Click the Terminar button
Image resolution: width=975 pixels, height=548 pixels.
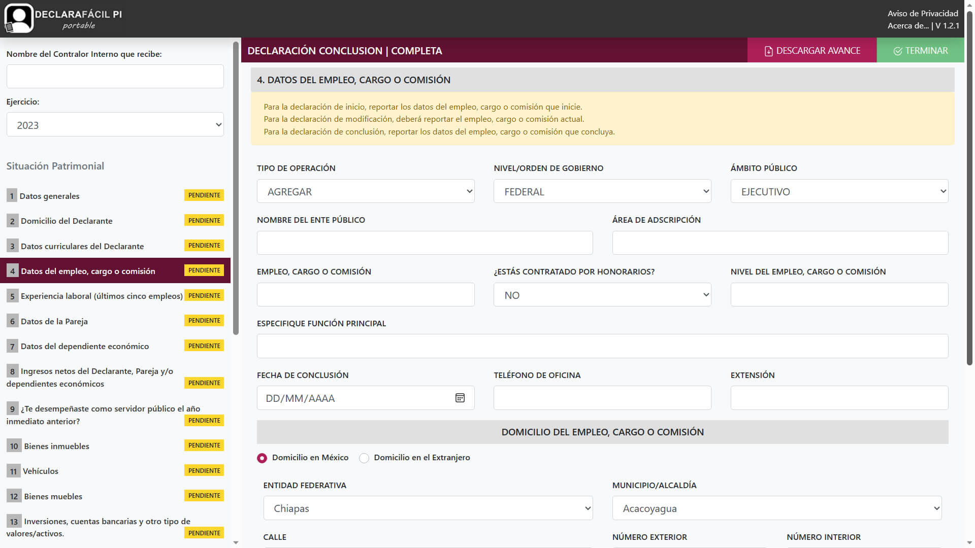click(920, 50)
